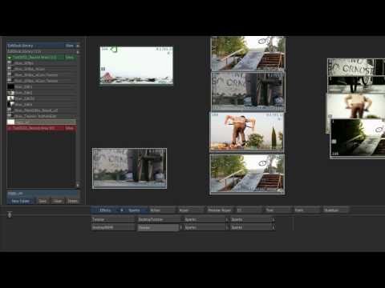Open the Effects tab
This screenshot has height=288, width=385.
click(105, 210)
